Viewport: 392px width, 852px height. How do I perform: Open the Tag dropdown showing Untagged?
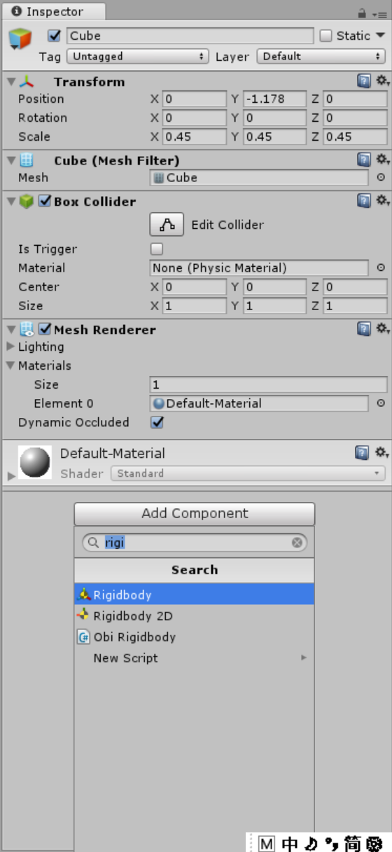point(139,57)
